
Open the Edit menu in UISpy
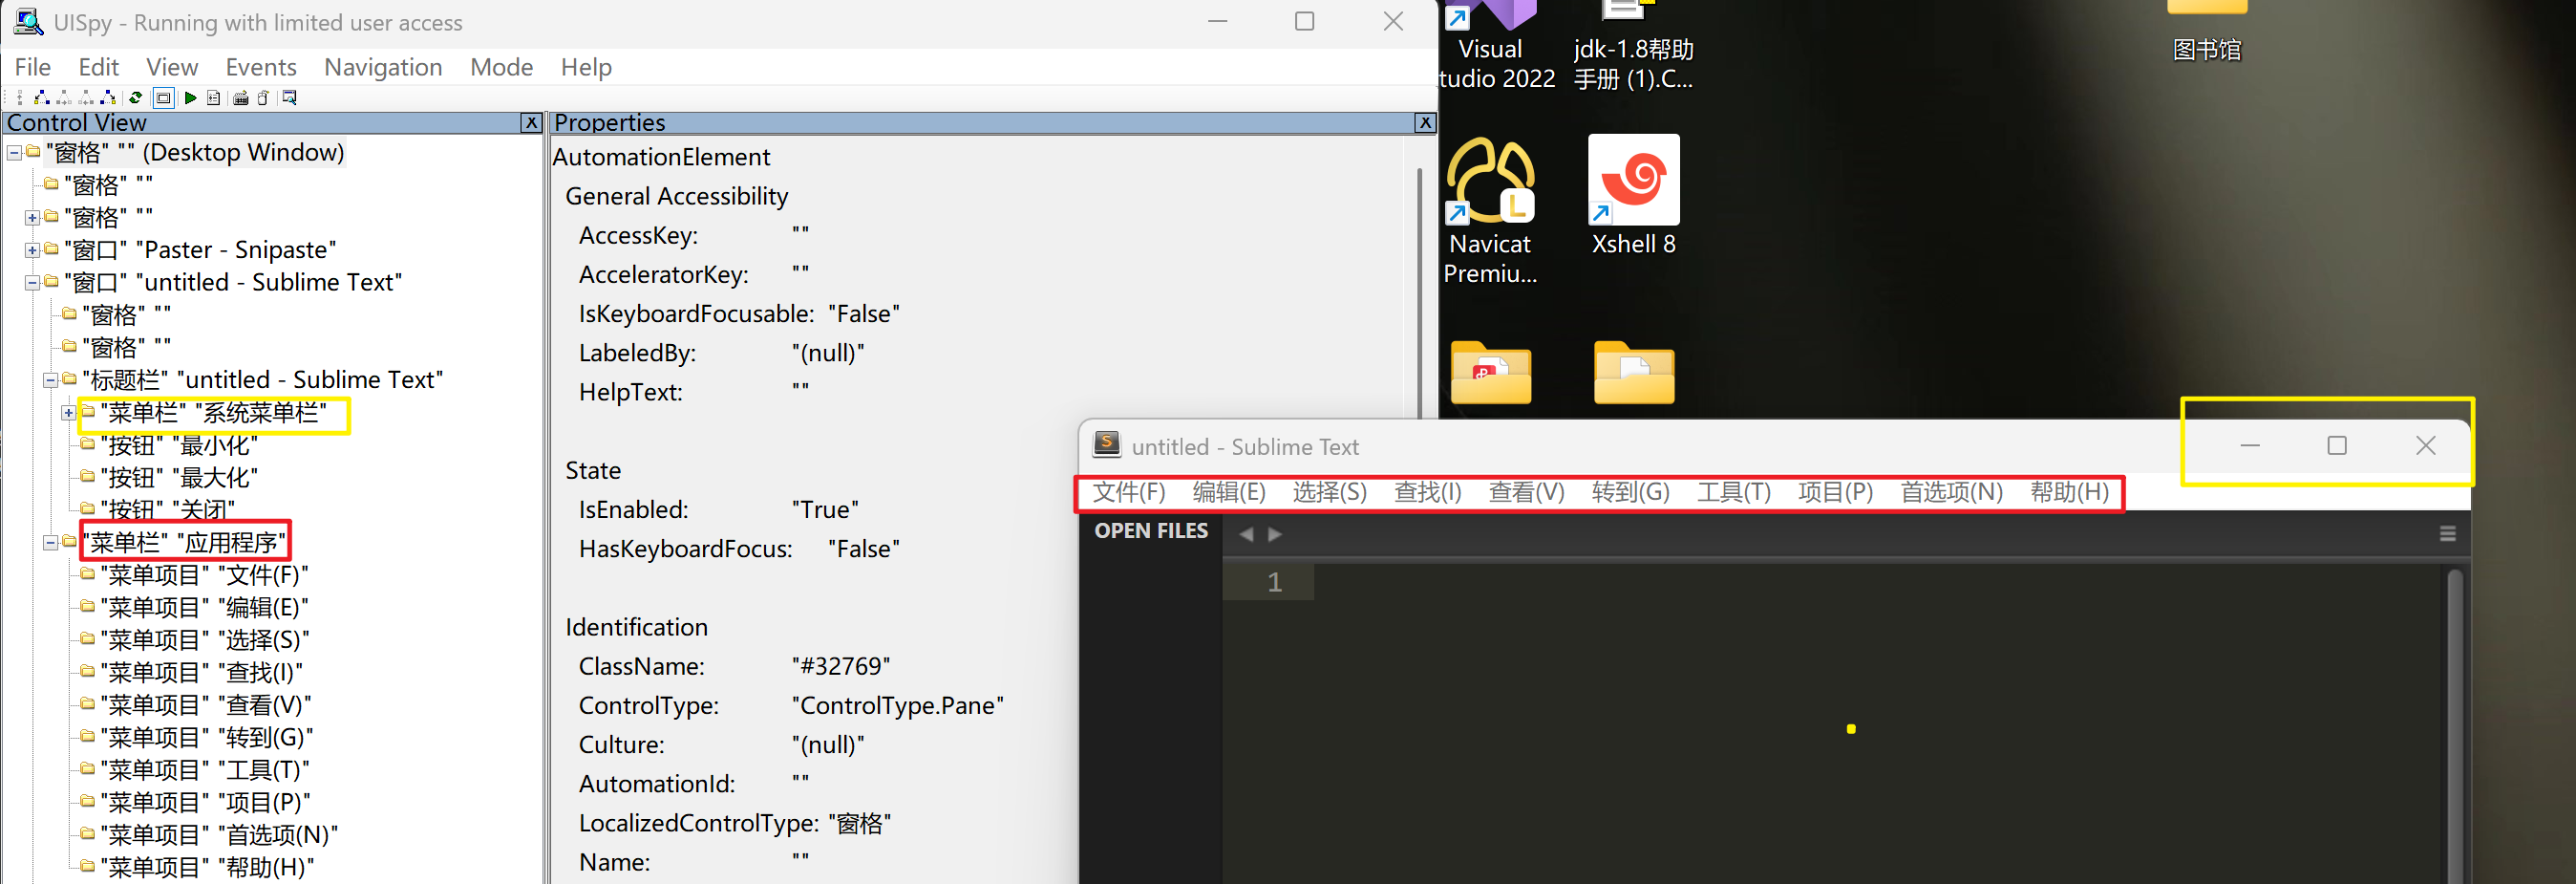coord(99,67)
